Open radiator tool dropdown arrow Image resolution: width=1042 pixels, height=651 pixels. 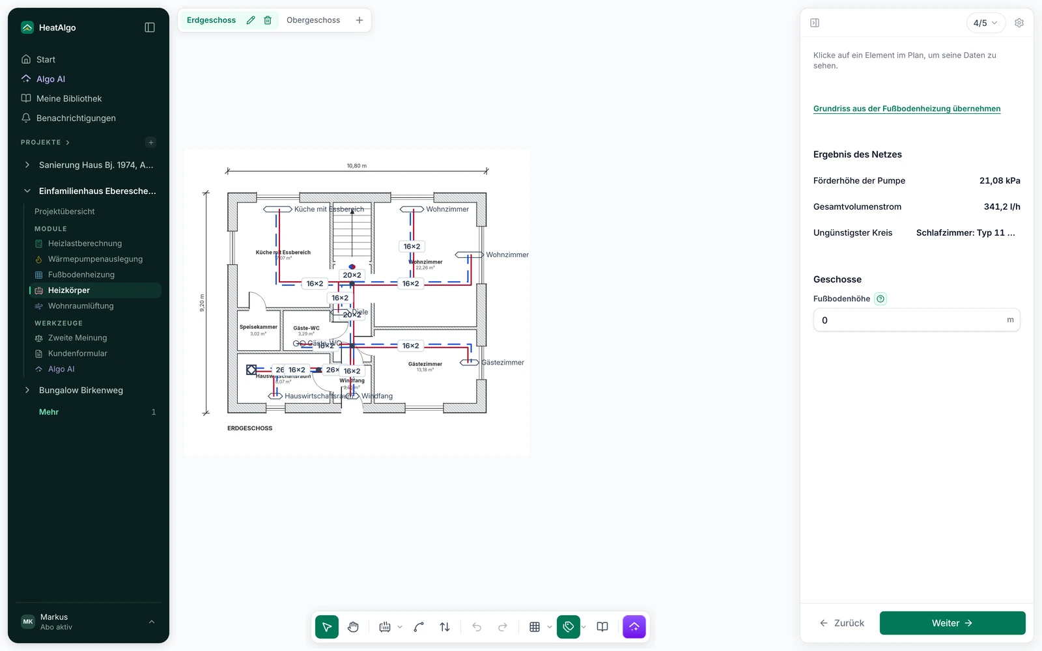tap(400, 627)
